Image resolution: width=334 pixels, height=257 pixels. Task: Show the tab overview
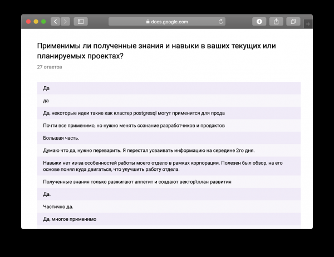click(292, 22)
